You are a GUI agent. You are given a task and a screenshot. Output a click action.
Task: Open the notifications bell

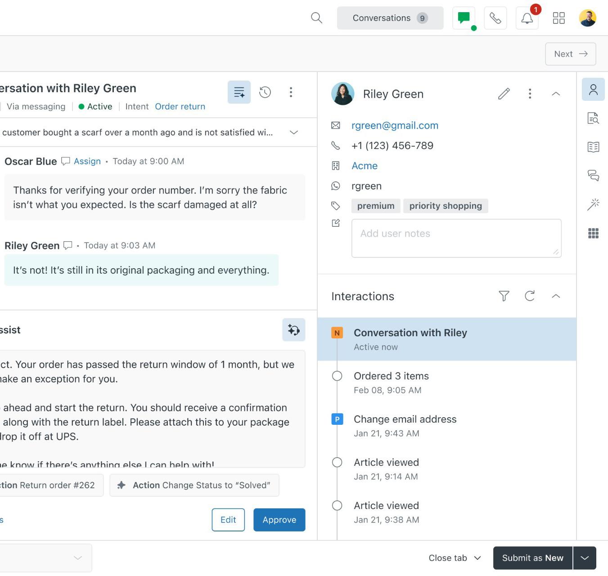[x=527, y=18]
